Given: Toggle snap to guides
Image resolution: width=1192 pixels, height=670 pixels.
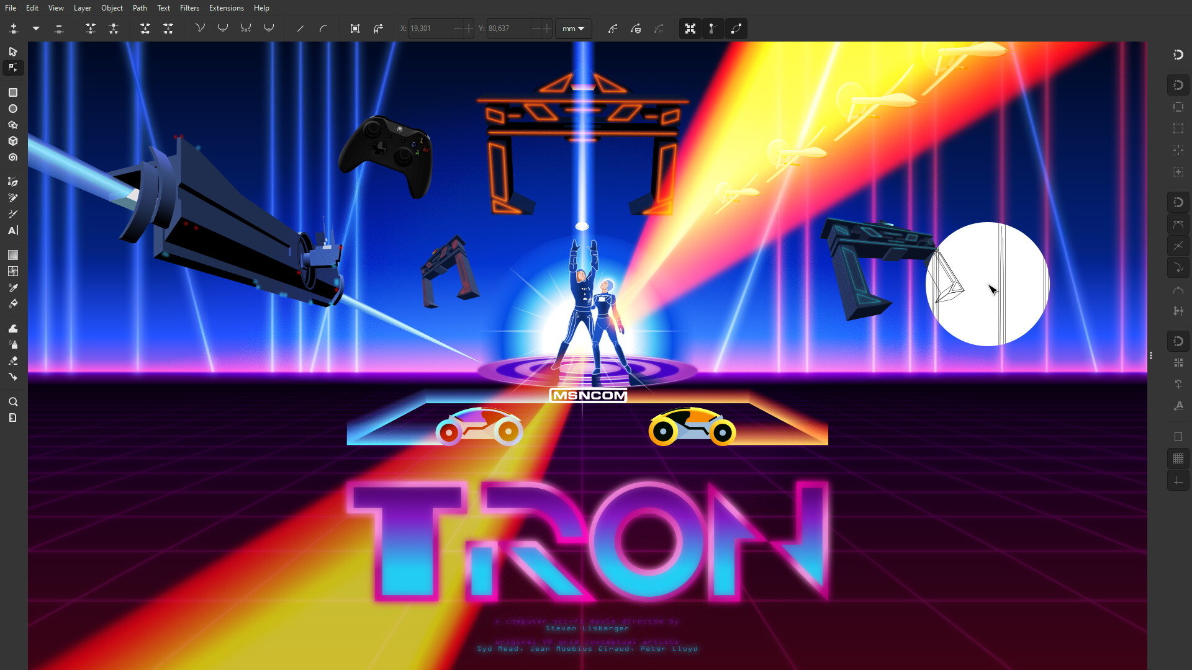Looking at the screenshot, I should coord(1178,480).
